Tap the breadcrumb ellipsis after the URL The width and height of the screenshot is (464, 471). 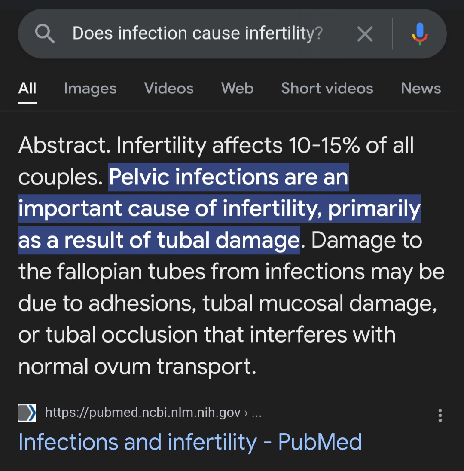[256, 413]
